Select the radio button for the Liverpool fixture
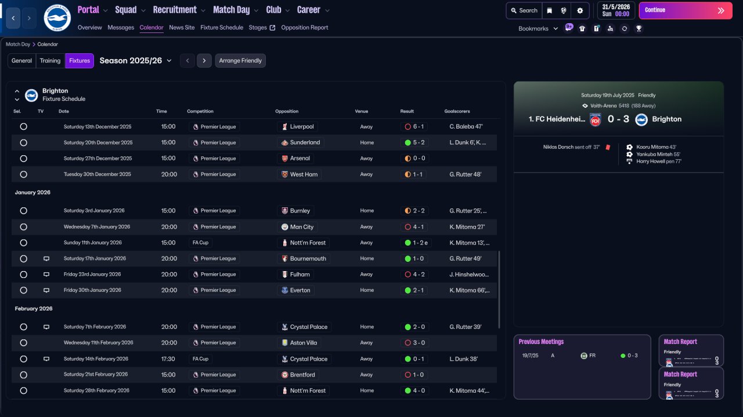Image resolution: width=743 pixels, height=417 pixels. click(x=23, y=126)
